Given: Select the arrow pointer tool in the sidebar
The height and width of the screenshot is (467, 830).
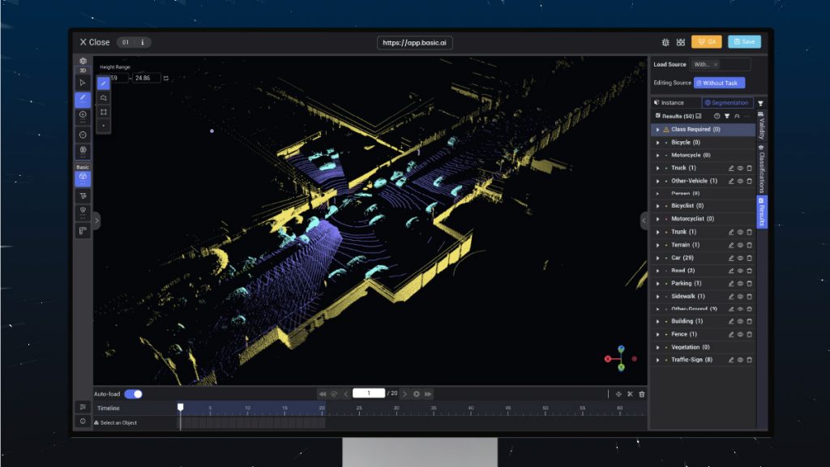Looking at the screenshot, I should click(x=82, y=81).
